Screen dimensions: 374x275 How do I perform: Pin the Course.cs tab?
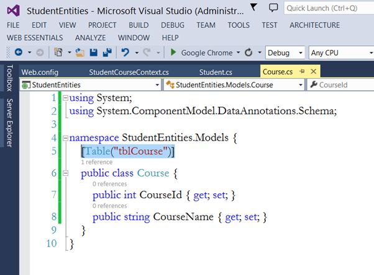pyautogui.click(x=302, y=71)
